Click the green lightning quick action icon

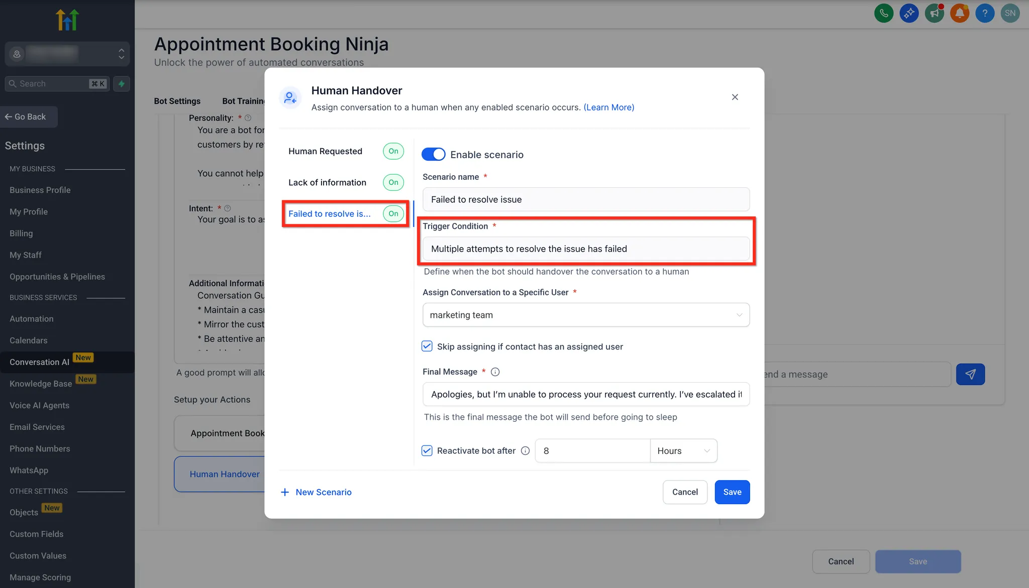[x=122, y=84]
